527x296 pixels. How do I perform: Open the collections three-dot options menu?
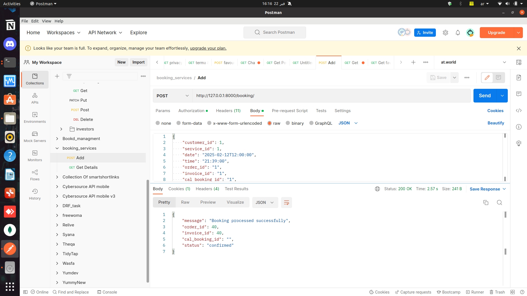click(143, 76)
